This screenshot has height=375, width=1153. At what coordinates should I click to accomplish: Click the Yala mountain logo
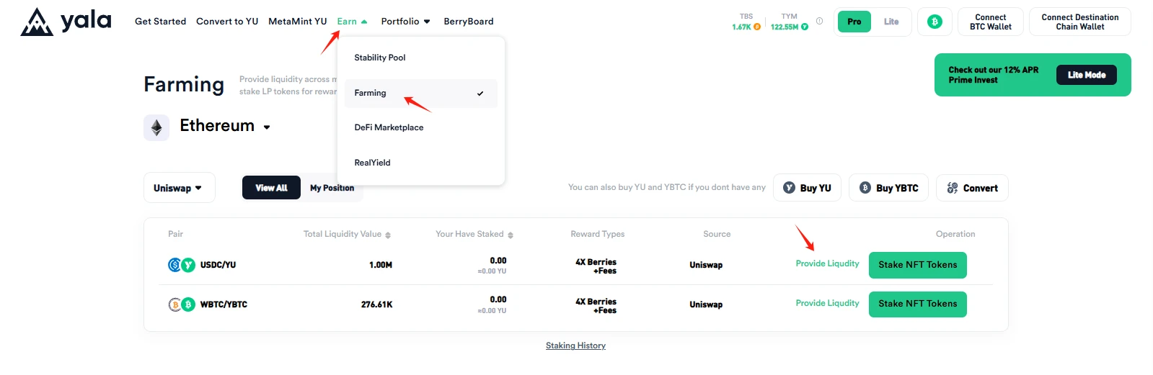[x=37, y=22]
